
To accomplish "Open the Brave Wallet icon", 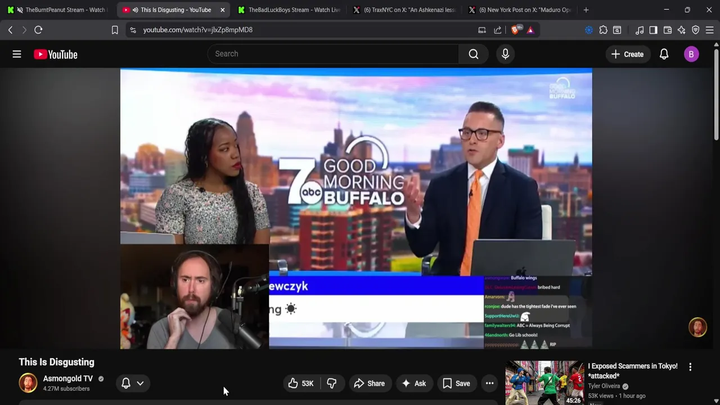I will click(x=668, y=30).
